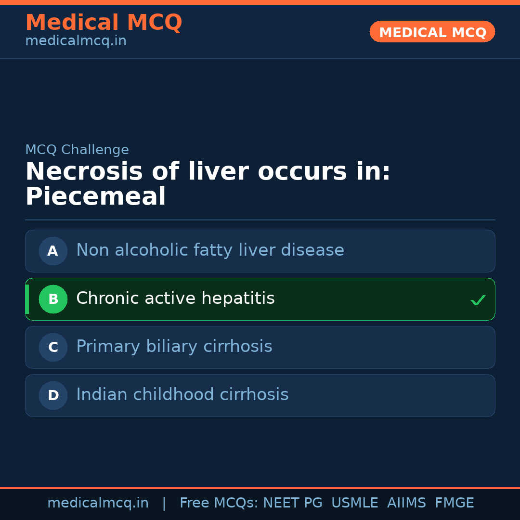The width and height of the screenshot is (520, 520).
Task: Select the green B option circle
Action: click(53, 299)
